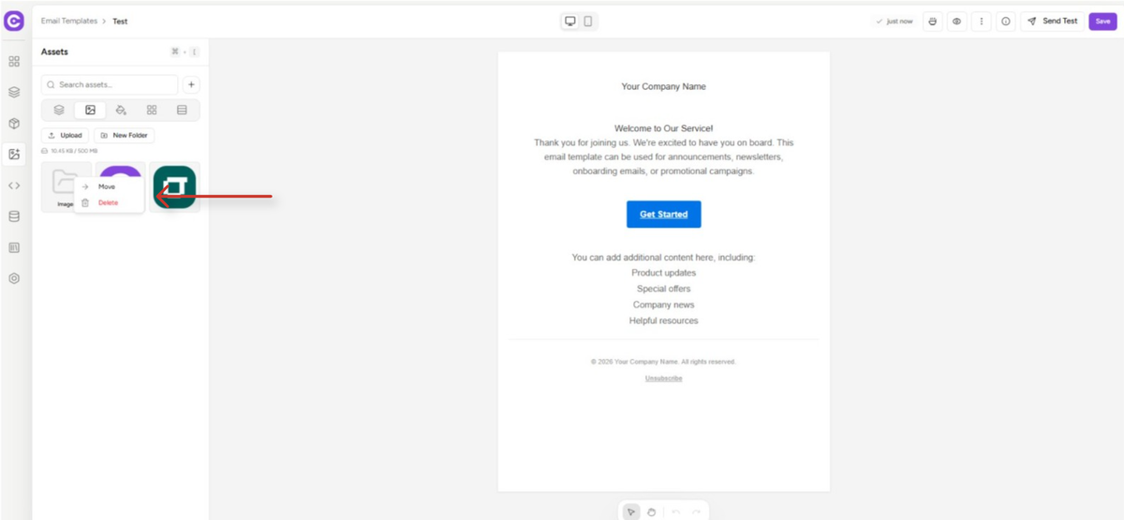Select the Product updates line
Screen dimensions: 1124x520
pos(663,273)
